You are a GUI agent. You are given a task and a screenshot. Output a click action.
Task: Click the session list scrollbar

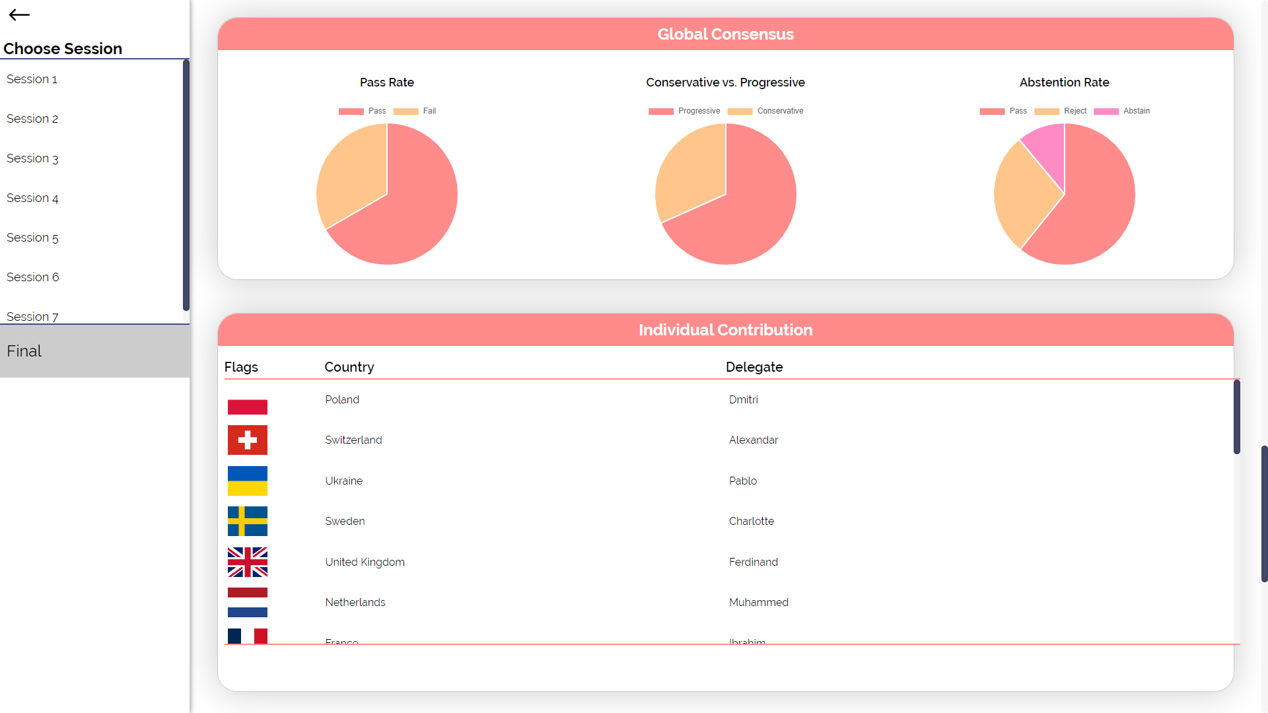[186, 185]
